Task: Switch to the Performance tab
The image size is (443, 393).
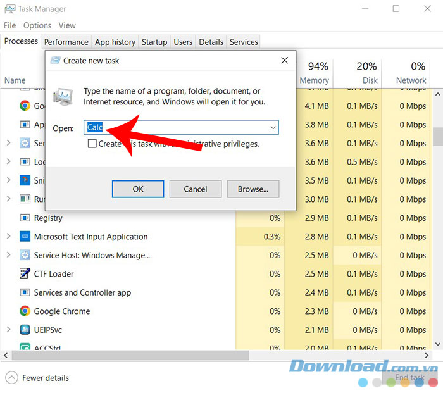Action: [66, 42]
